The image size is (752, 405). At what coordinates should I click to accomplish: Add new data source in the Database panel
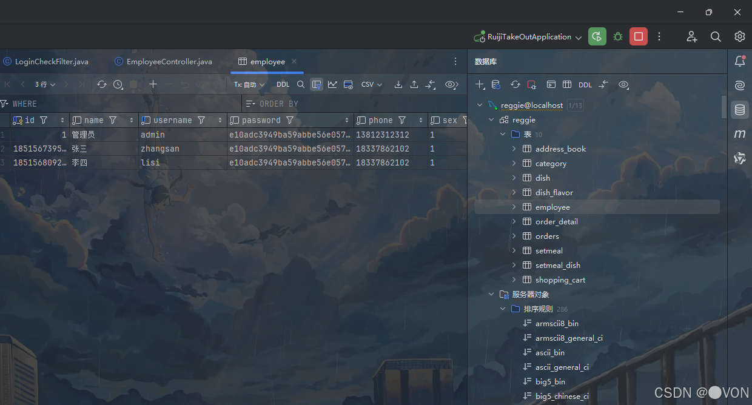[480, 85]
